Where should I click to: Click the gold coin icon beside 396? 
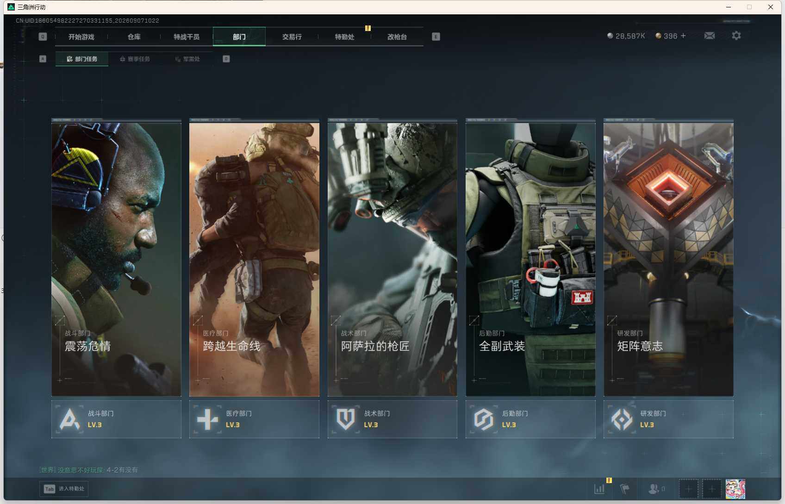point(658,36)
